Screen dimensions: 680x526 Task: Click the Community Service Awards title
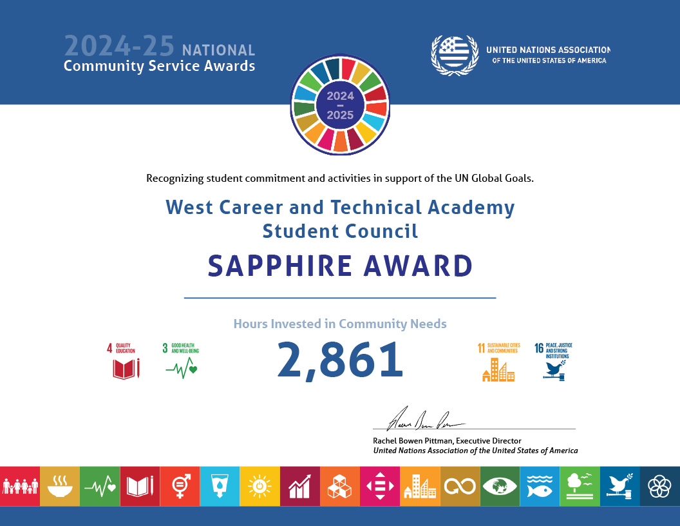coord(159,66)
